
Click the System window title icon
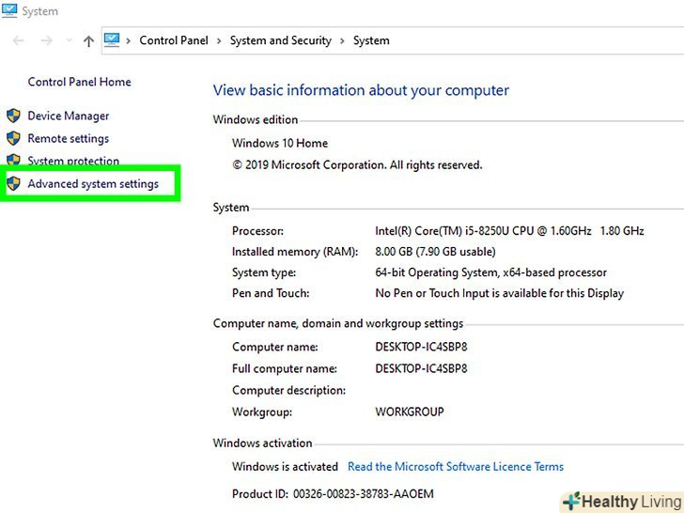tap(9, 10)
